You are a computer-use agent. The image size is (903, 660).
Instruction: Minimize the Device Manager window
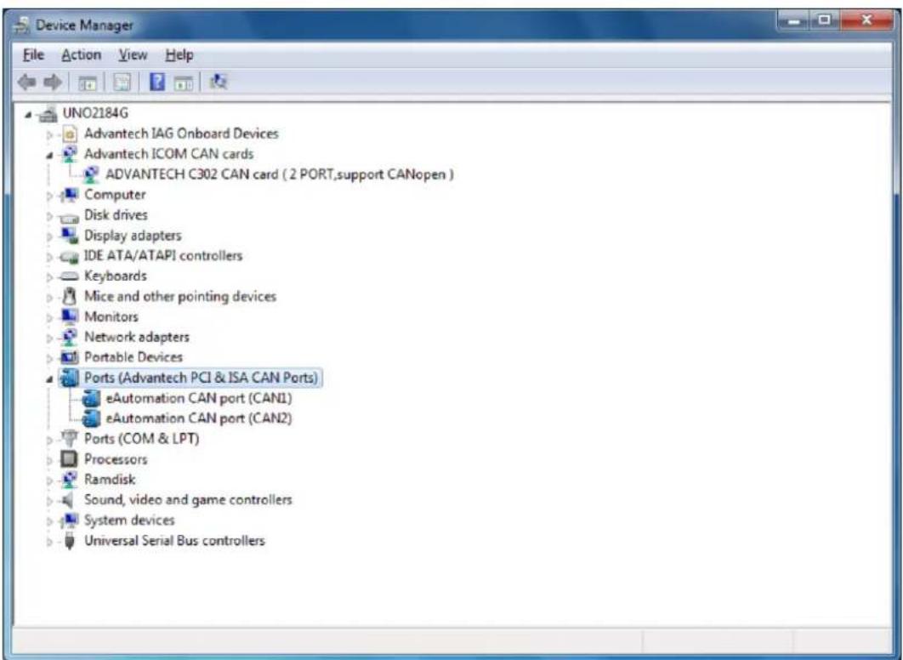coord(794,21)
